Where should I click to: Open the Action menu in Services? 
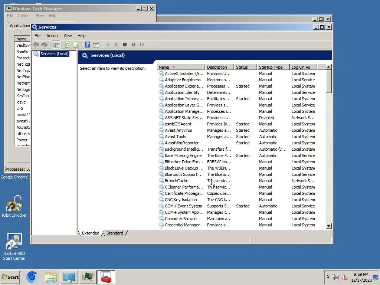point(52,36)
